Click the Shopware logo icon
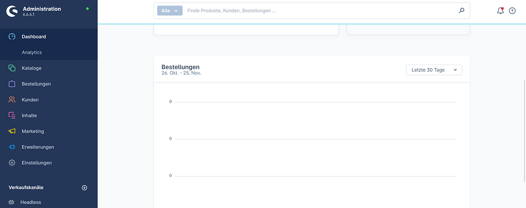Viewport: 526px width, 208px height. tap(11, 11)
